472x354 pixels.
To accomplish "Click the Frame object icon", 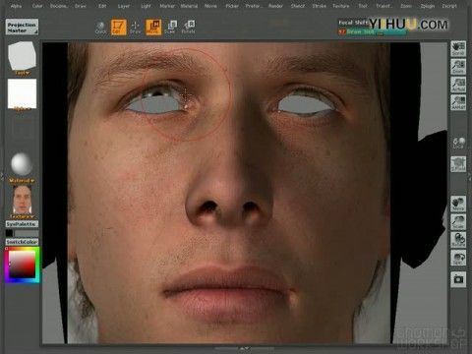I will [x=458, y=164].
